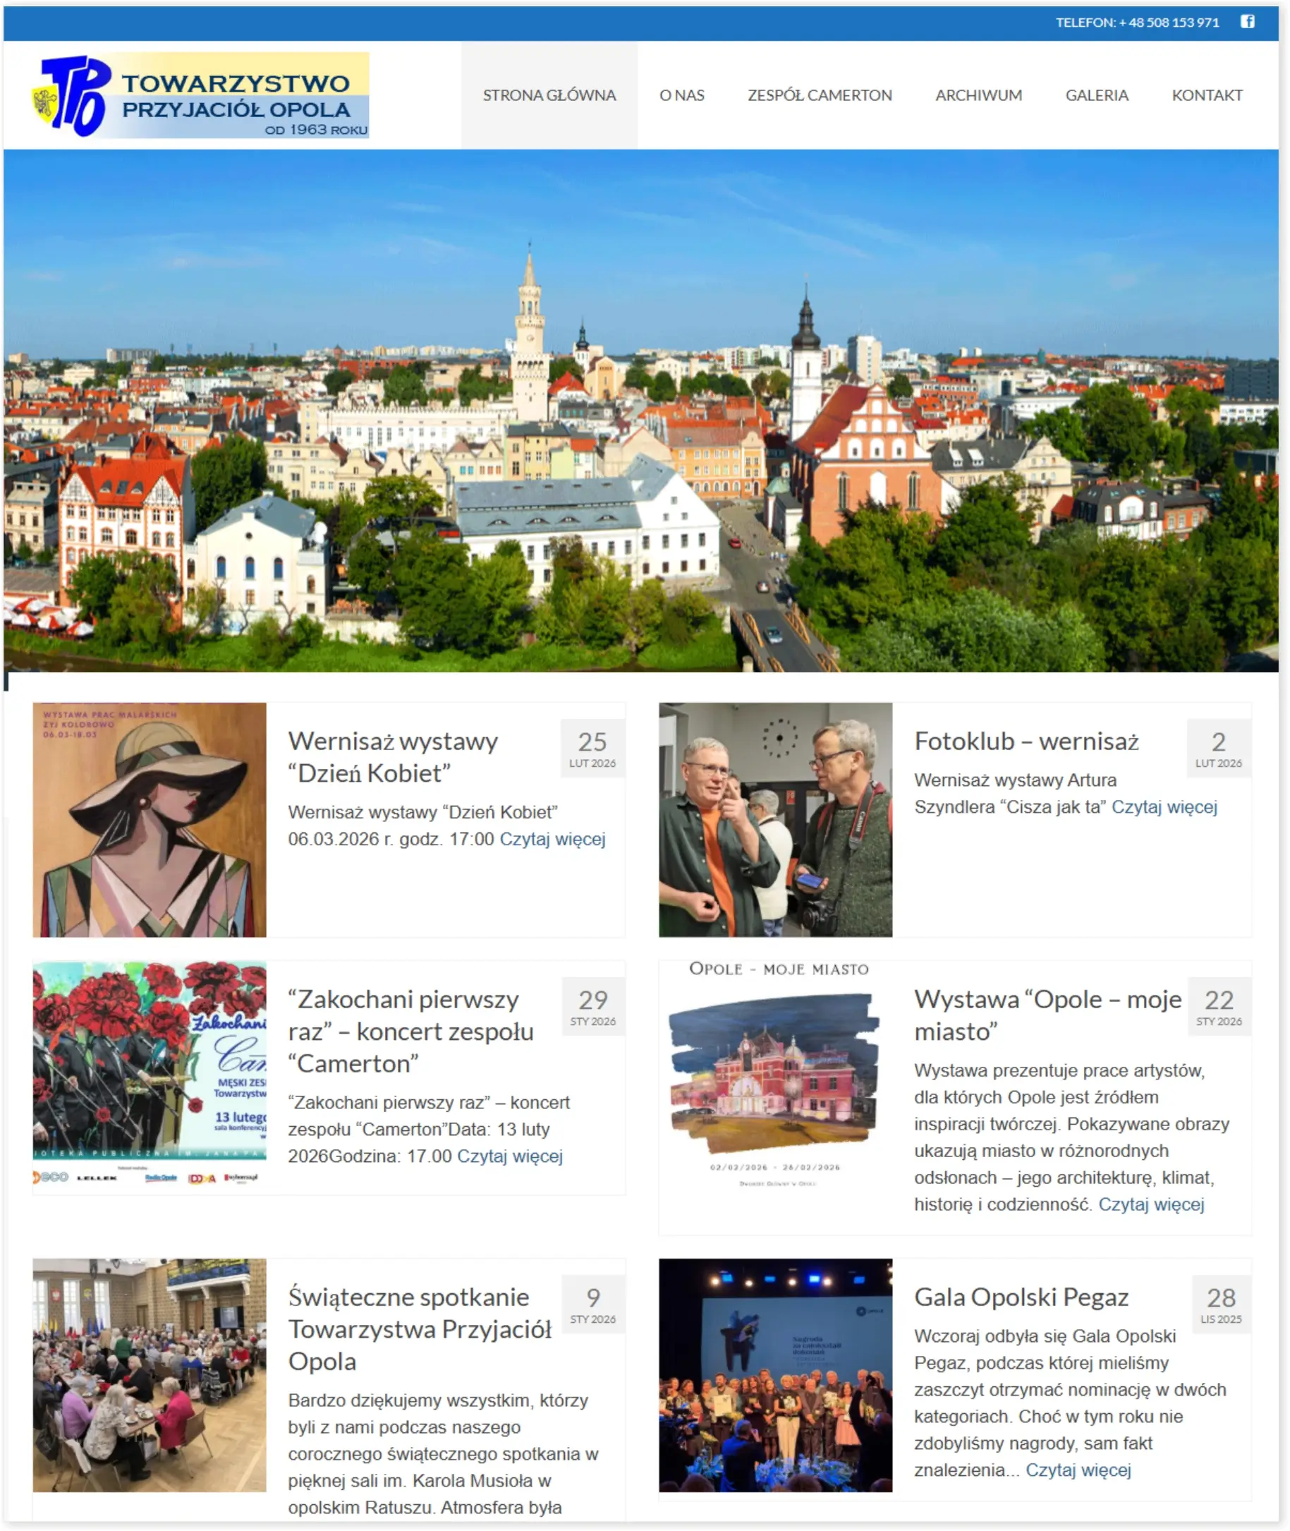The width and height of the screenshot is (1290, 1531).
Task: Open the Fotoklub wernisaż photo thumbnail
Action: pos(775,820)
